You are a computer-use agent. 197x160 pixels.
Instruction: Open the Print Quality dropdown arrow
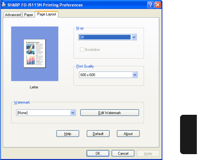[135, 75]
